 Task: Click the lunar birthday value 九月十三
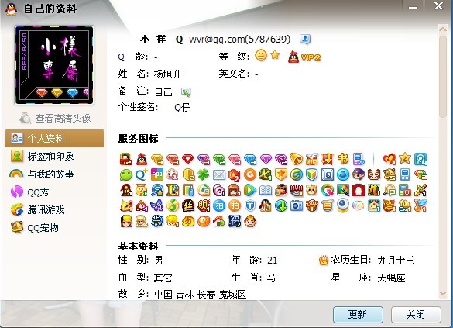click(x=396, y=261)
